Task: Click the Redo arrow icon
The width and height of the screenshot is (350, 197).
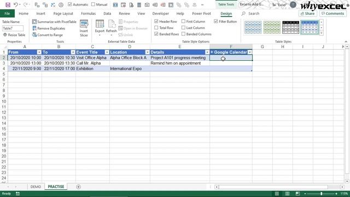Action: click(26, 5)
